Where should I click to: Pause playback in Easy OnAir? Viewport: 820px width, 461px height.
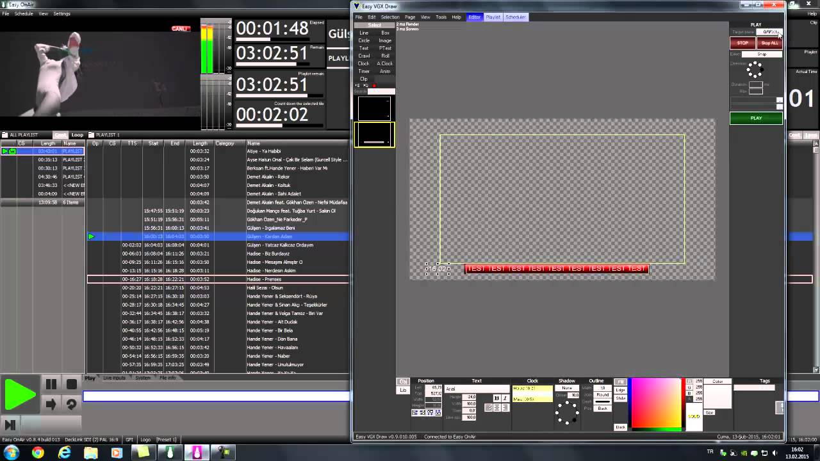(x=51, y=385)
